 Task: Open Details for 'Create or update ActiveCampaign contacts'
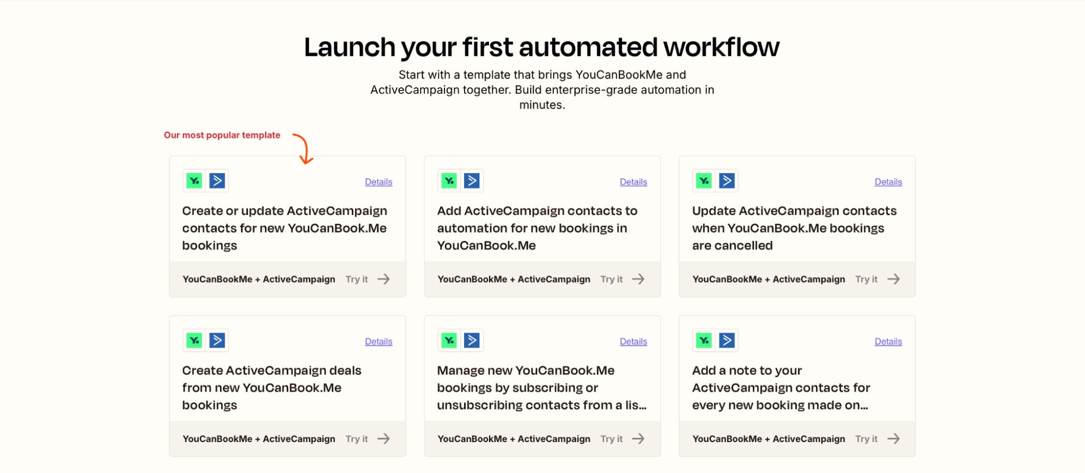coord(378,182)
